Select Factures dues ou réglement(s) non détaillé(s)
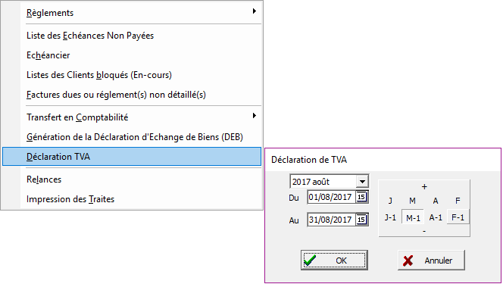This screenshot has height=284, width=503. tap(132, 95)
